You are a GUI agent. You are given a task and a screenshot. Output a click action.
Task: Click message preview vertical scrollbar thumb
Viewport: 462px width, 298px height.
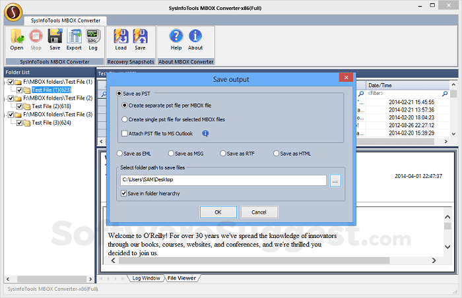[x=447, y=226]
